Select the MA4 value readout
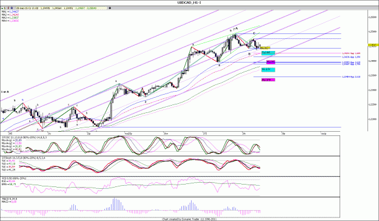 (x=10, y=21)
